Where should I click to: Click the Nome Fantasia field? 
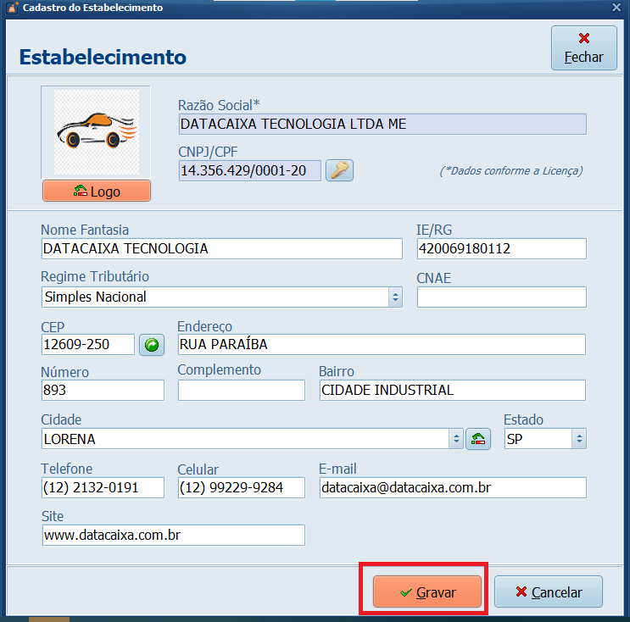click(x=222, y=248)
